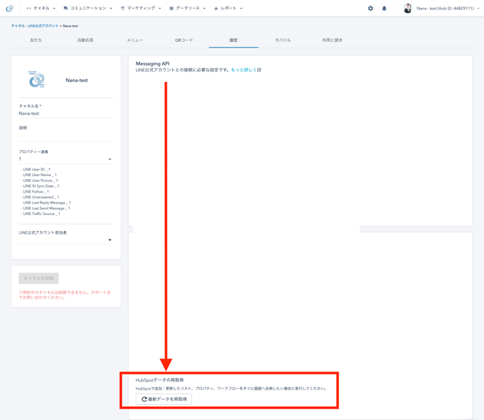Open the コミュニケーション menu

(x=88, y=9)
